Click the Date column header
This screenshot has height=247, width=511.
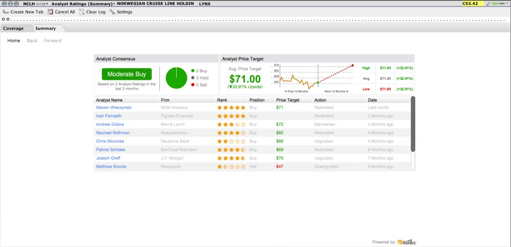(372, 100)
